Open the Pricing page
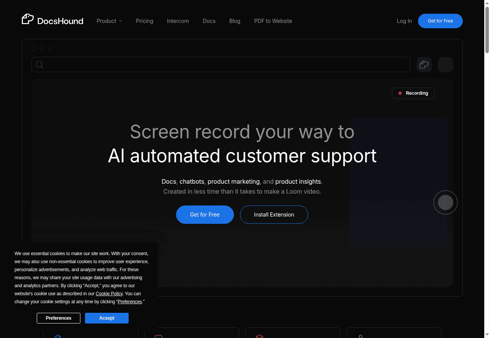This screenshot has height=338, width=490. pos(144,21)
